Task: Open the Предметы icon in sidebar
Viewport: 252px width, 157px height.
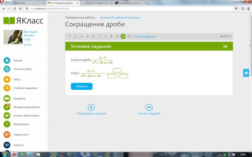Action: click(x=7, y=98)
